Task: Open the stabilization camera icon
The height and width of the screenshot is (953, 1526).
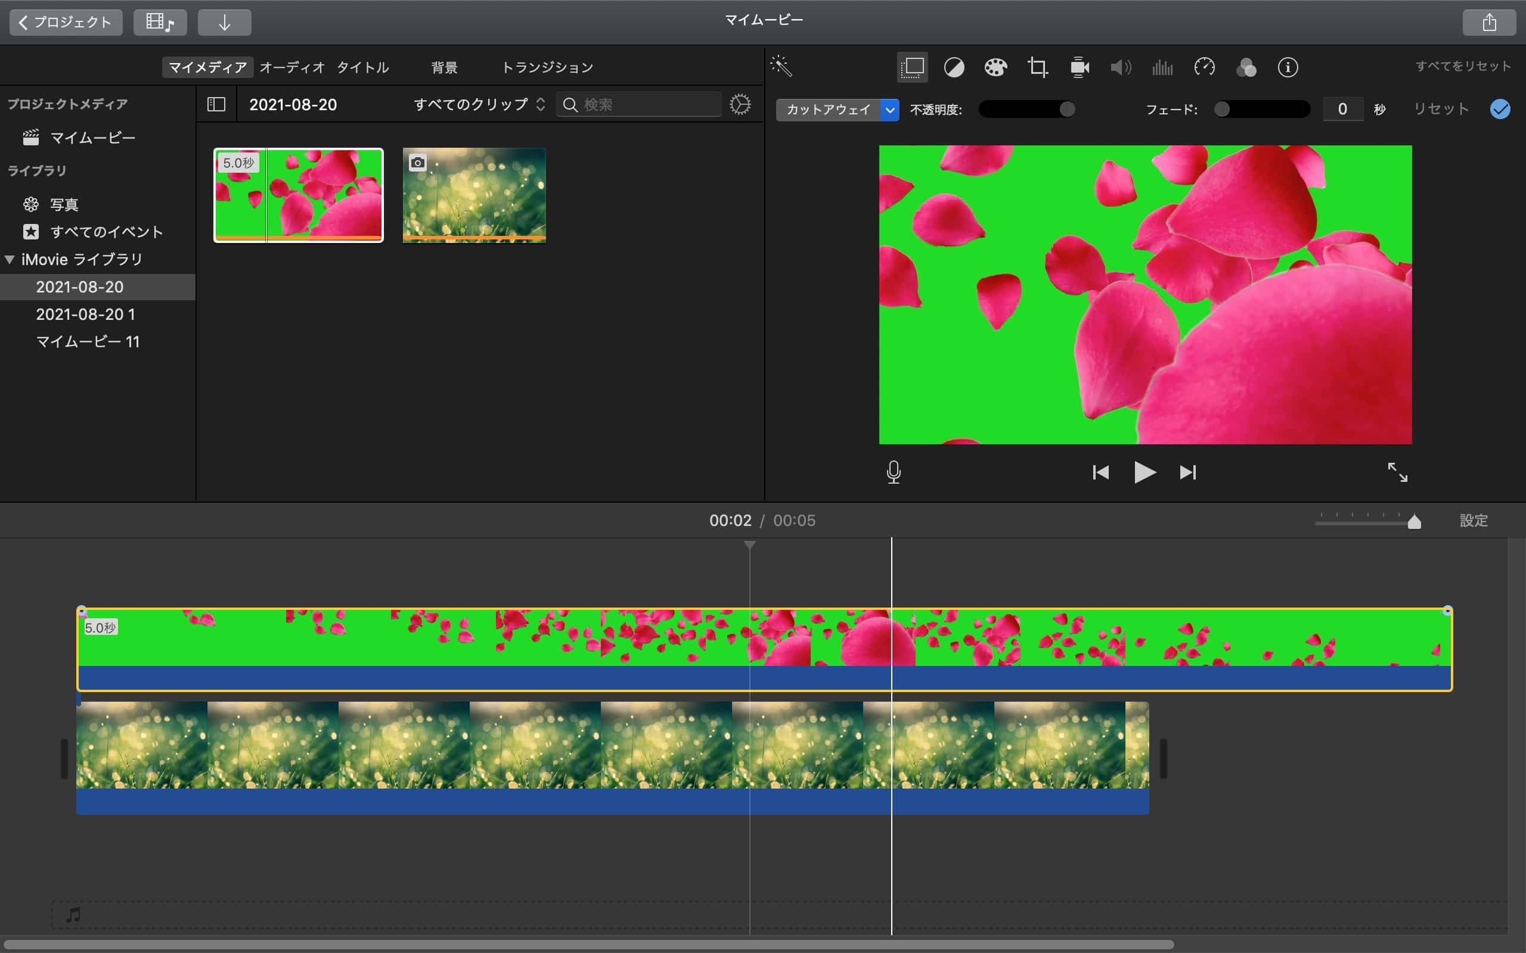Action: point(1080,67)
